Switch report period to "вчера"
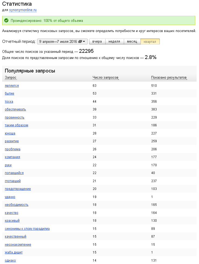This screenshot has height=264, width=199. tap(97, 41)
